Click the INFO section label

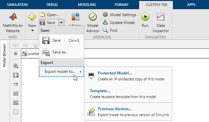point(12,37)
